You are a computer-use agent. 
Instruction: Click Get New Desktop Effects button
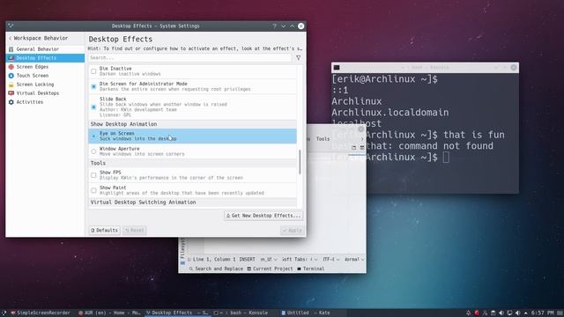click(x=263, y=216)
